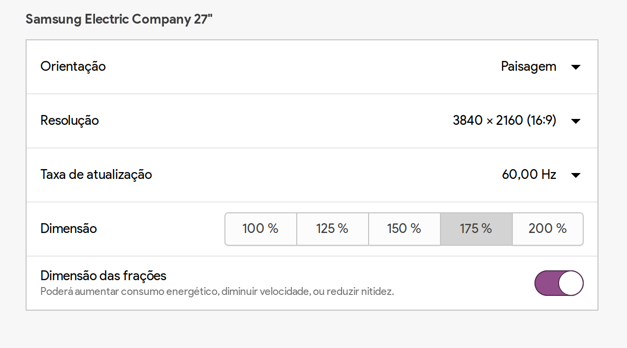
Task: Expand the Resolução dropdown arrow
Action: tap(576, 121)
